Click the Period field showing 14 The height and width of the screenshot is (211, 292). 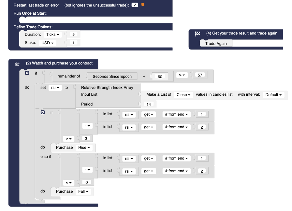click(149, 105)
